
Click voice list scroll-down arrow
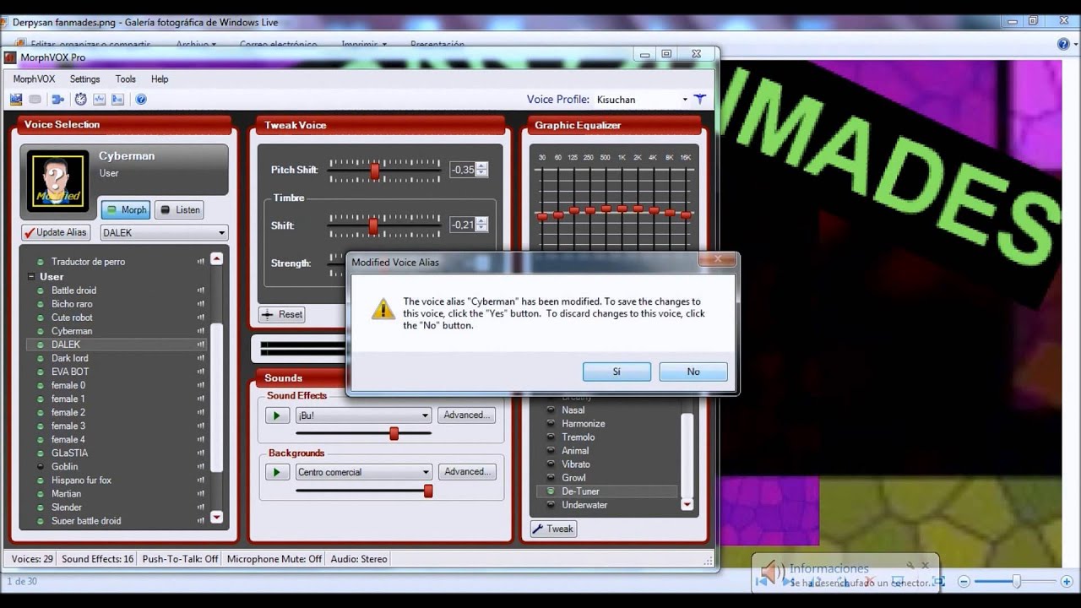[216, 517]
